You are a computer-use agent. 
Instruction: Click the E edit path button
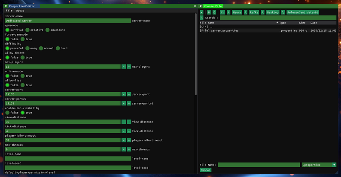214,12
